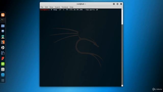Open the Files folder icon in the dock

click(3, 26)
